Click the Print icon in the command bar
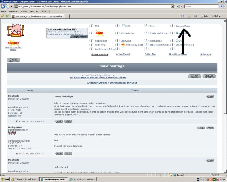Viewport: 227px width, 182px height. click(196, 16)
